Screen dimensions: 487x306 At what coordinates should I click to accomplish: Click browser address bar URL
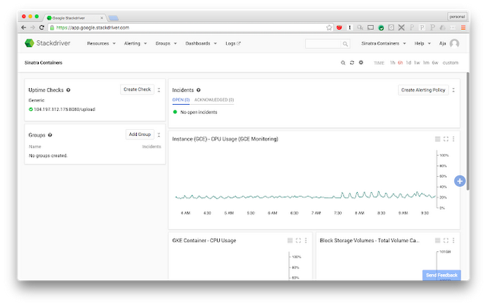click(x=93, y=28)
